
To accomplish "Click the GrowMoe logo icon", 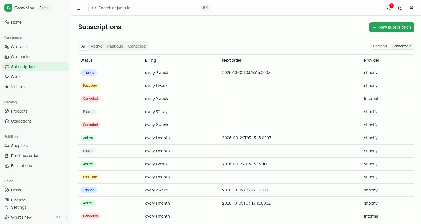I will click(8, 8).
